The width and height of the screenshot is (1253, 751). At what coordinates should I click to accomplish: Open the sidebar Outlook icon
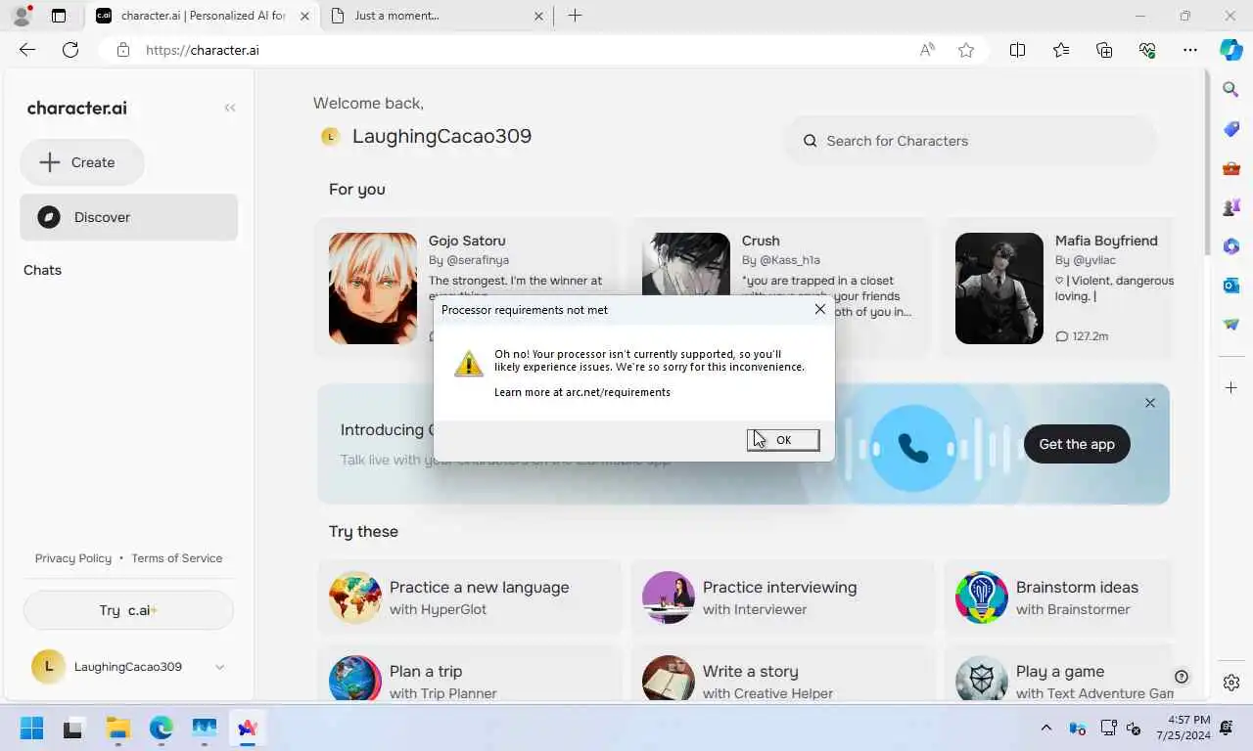[x=1231, y=286]
